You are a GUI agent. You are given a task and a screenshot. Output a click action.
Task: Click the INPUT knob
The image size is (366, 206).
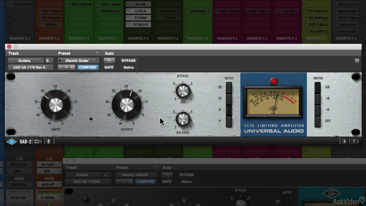[56, 105]
